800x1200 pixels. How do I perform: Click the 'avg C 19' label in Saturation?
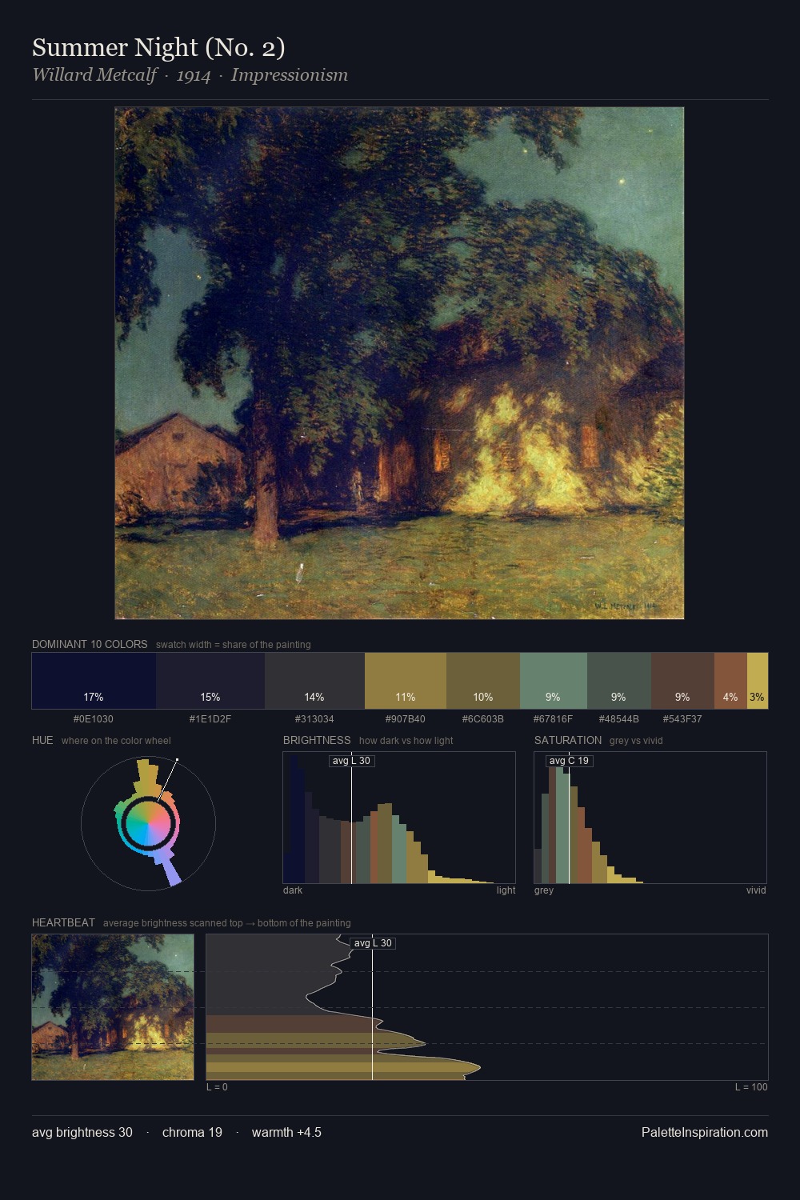(x=570, y=761)
